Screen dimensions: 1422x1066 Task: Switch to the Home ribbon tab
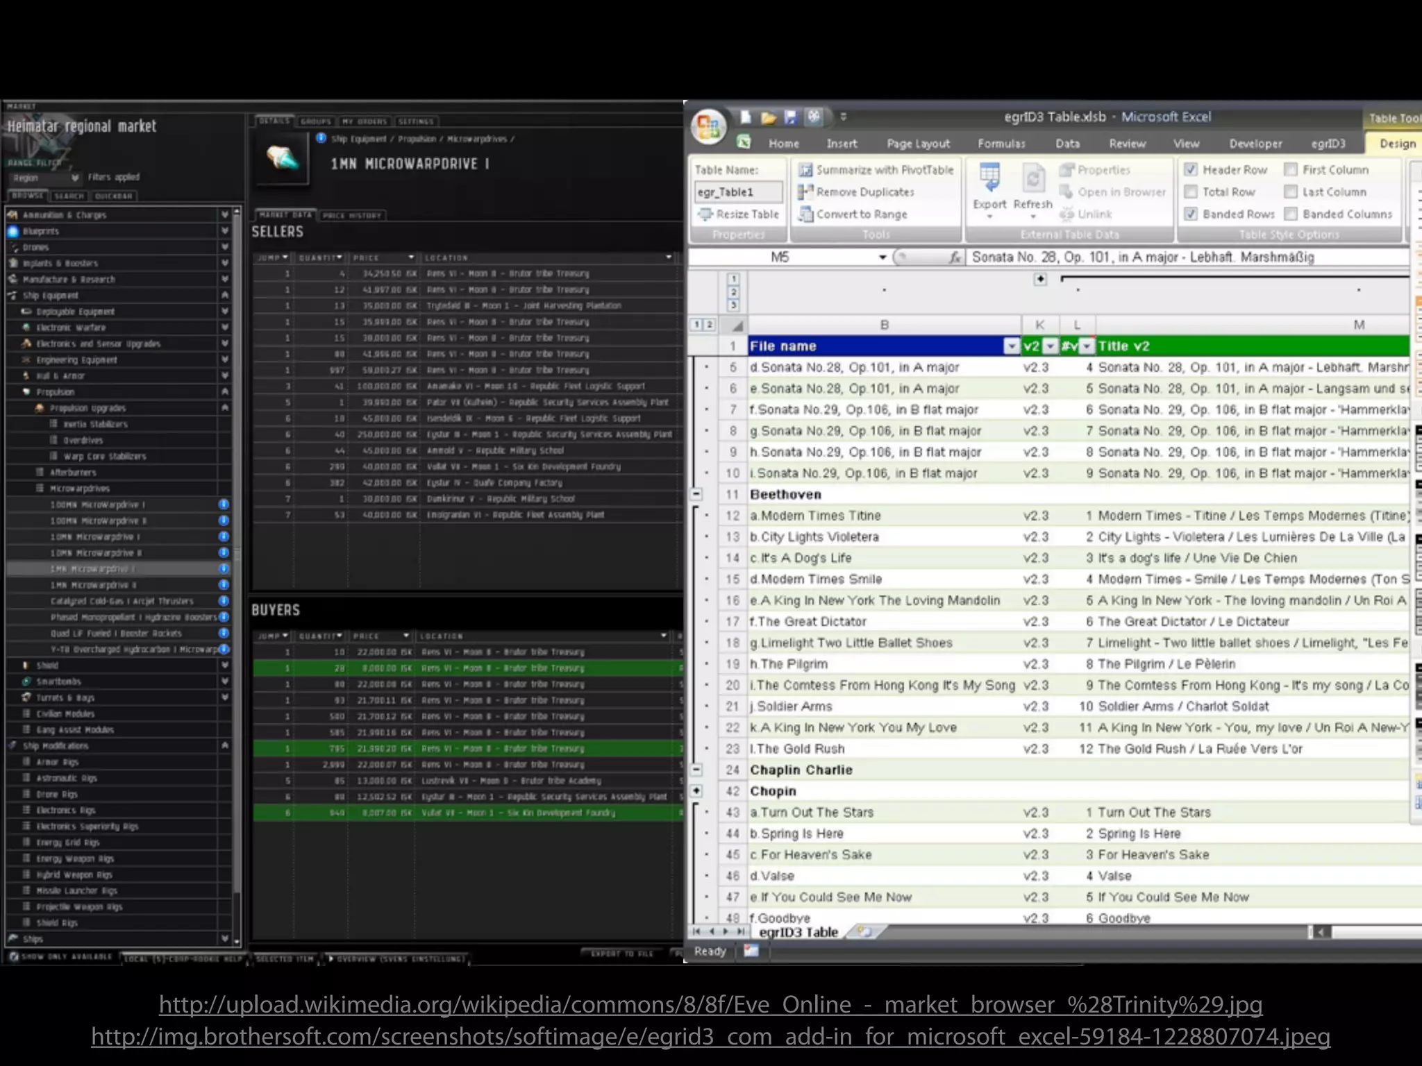click(x=784, y=144)
